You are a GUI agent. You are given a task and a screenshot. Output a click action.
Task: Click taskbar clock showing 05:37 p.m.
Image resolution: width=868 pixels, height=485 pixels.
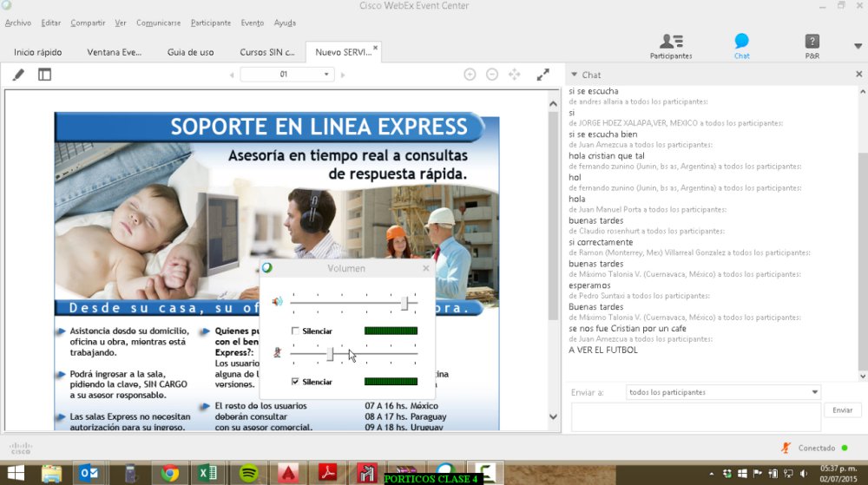coord(838,469)
